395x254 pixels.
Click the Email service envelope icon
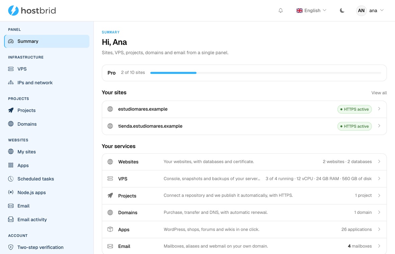pyautogui.click(x=110, y=246)
